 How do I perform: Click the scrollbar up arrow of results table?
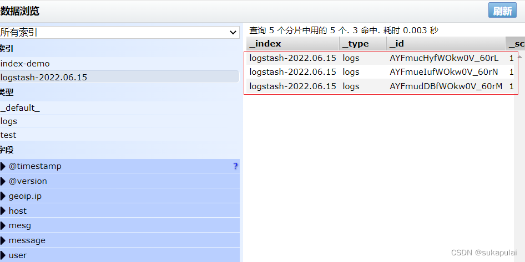click(519, 56)
